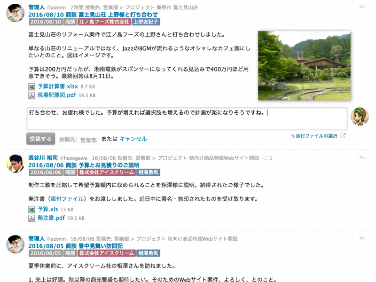Click 管理人 avatar on 暑中見舞い post
376x282 pixels.
pos(15,244)
